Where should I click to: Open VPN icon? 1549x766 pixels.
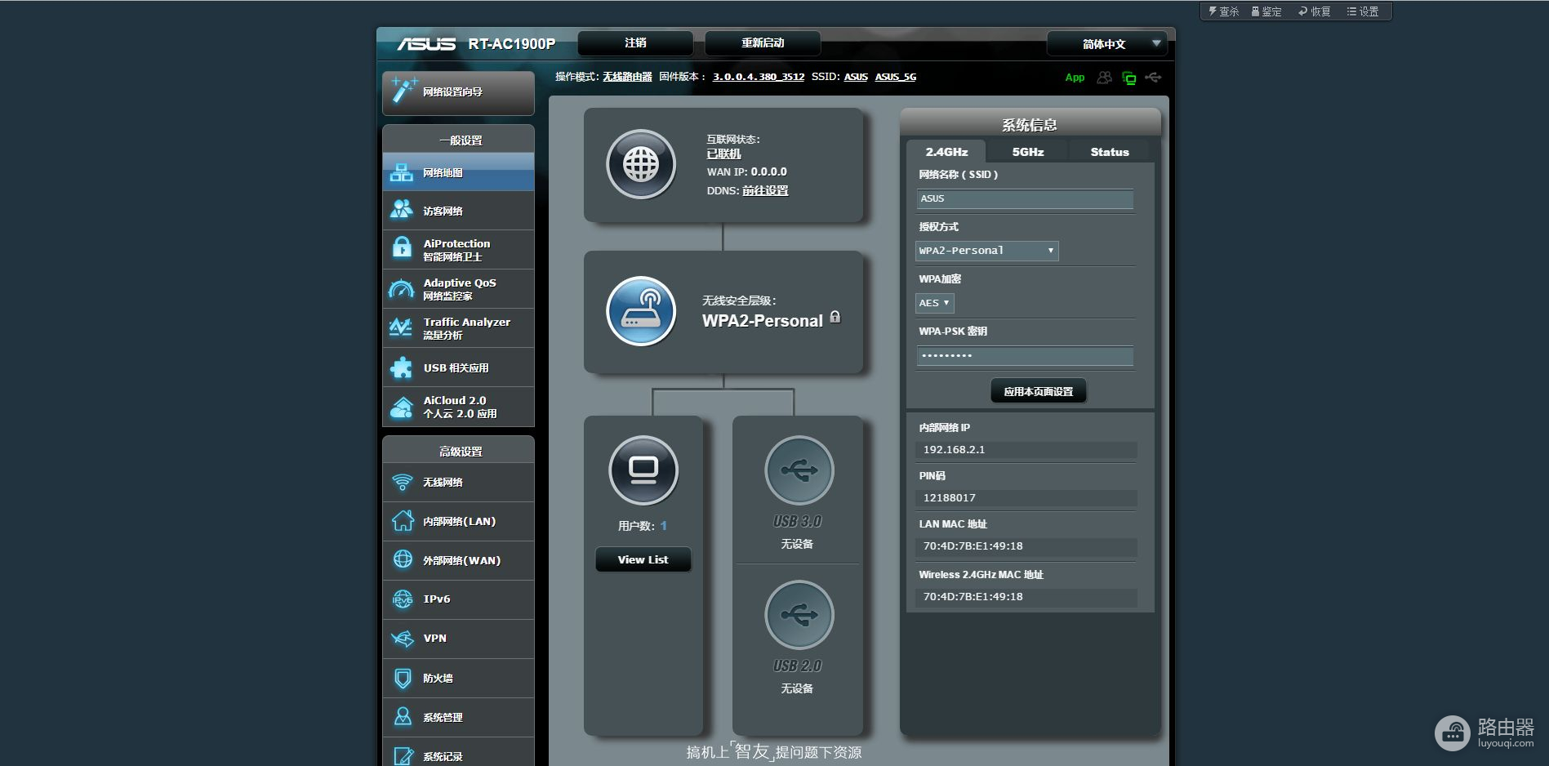[403, 638]
